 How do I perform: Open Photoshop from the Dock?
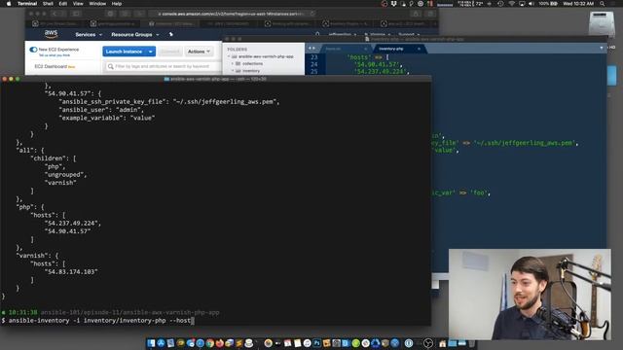tap(316, 343)
